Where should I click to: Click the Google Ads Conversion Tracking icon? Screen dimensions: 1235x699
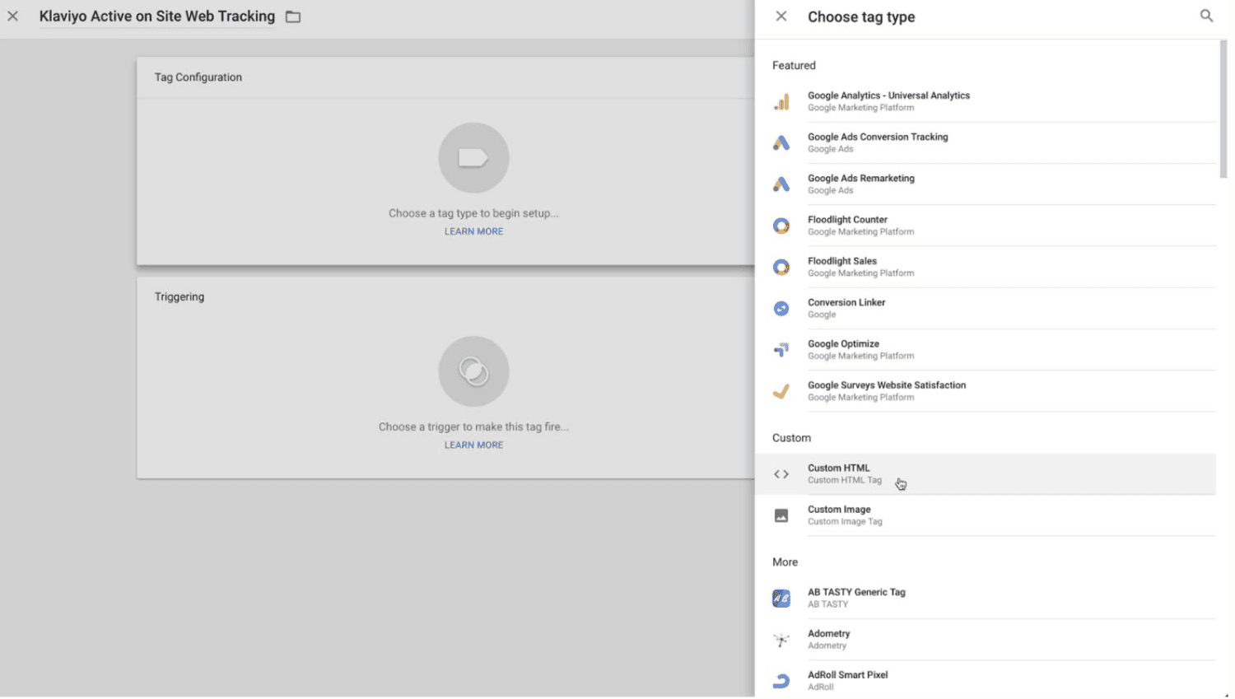click(781, 143)
